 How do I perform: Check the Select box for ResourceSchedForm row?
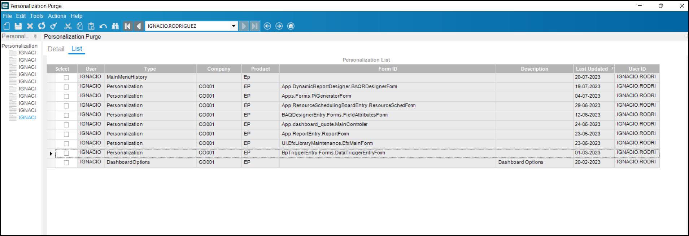click(x=66, y=106)
